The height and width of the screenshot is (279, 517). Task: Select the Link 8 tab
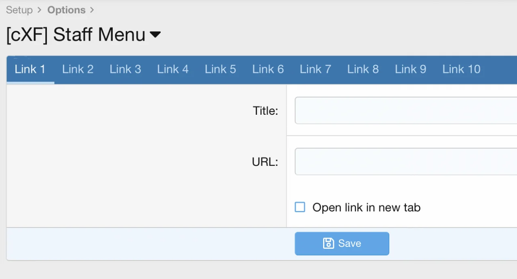pyautogui.click(x=363, y=69)
